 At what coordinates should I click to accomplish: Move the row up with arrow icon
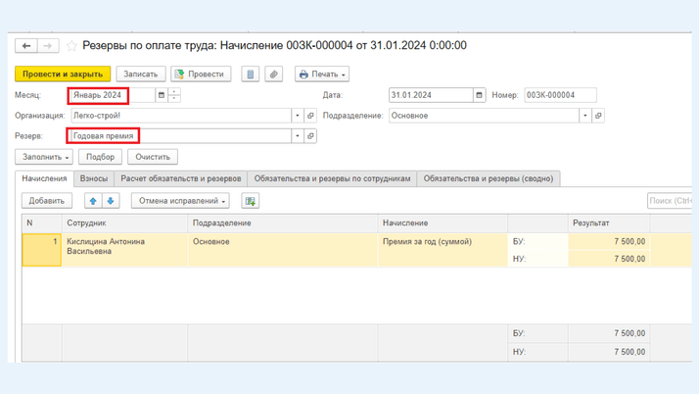pos(93,201)
